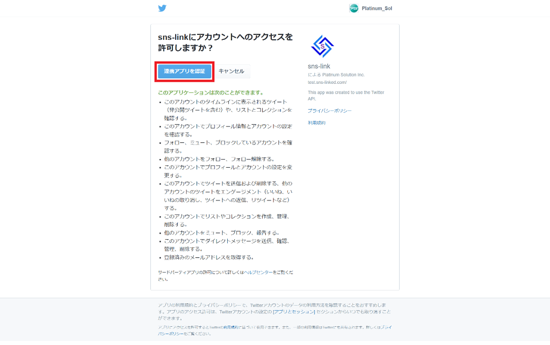Open the [アプリとセッション] settings link
Viewport: 550px width, 345px height.
(293, 312)
